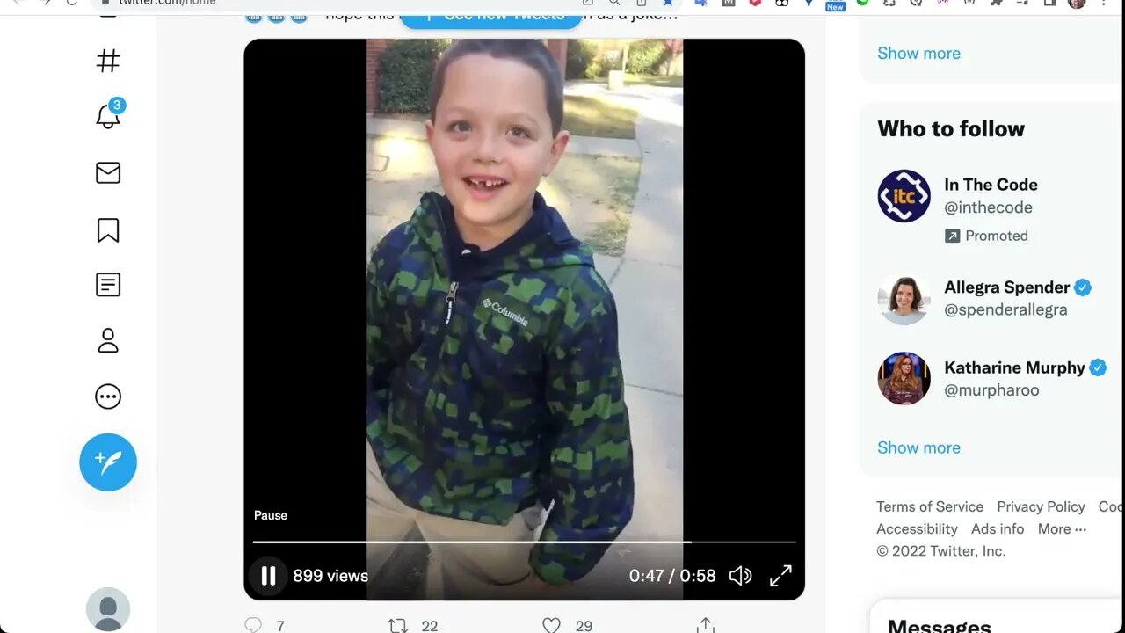
Task: Open the Privacy Policy link
Action: point(1041,506)
